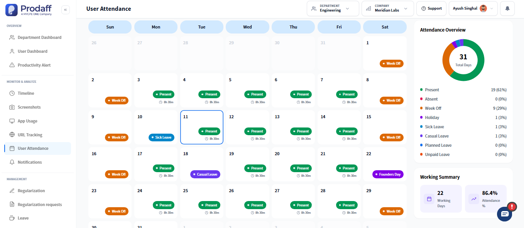
Task: Click the Regularization requests document icon
Action: [12, 205]
